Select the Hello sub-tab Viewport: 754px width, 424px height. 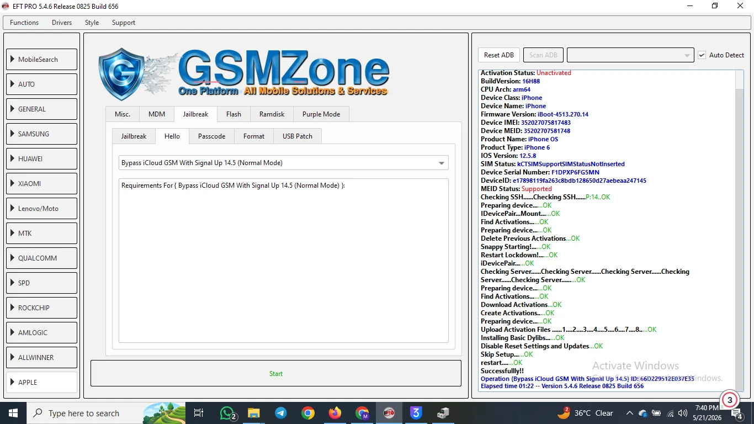pos(172,136)
